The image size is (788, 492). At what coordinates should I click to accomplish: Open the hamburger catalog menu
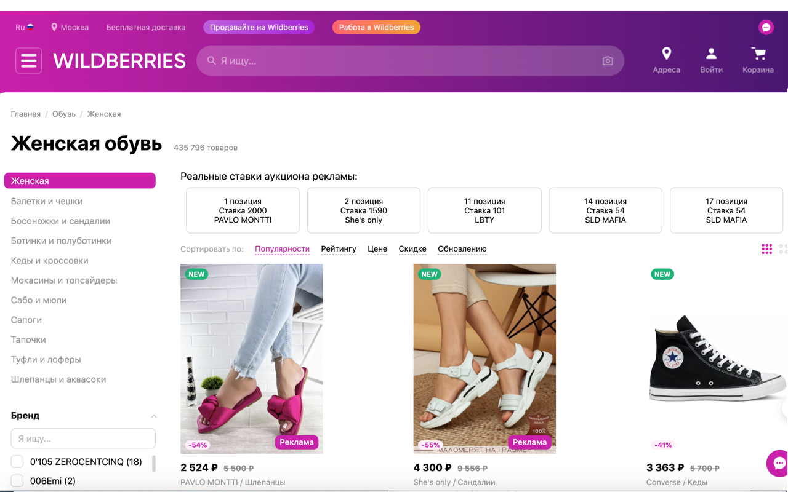coord(29,61)
